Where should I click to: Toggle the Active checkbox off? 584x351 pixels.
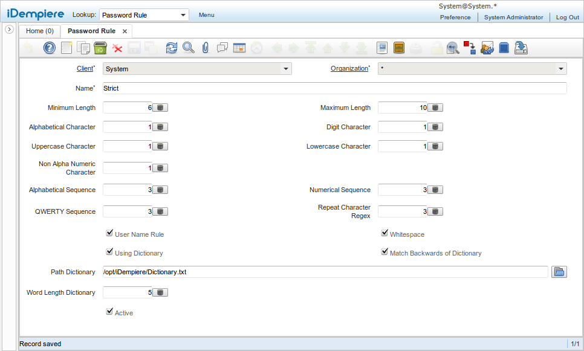(109, 311)
